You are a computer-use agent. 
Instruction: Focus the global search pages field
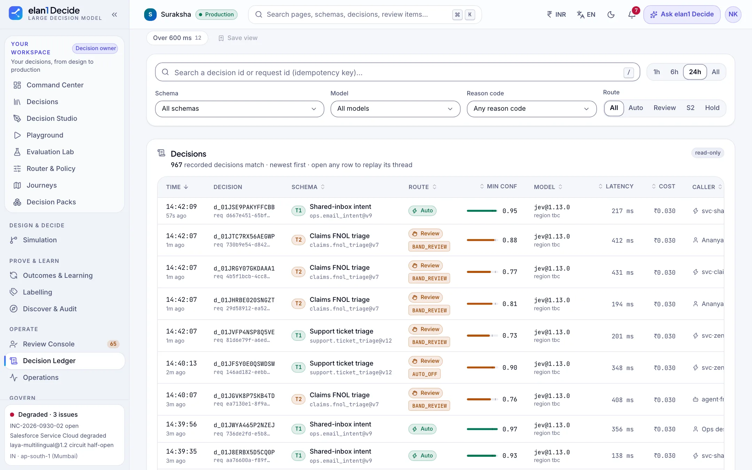coord(365,15)
